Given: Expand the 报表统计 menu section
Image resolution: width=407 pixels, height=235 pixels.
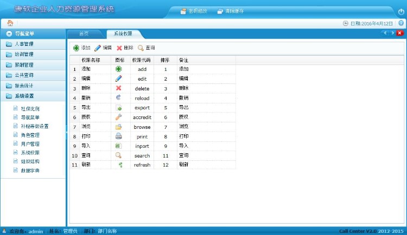Looking at the screenshot, I should point(33,86).
